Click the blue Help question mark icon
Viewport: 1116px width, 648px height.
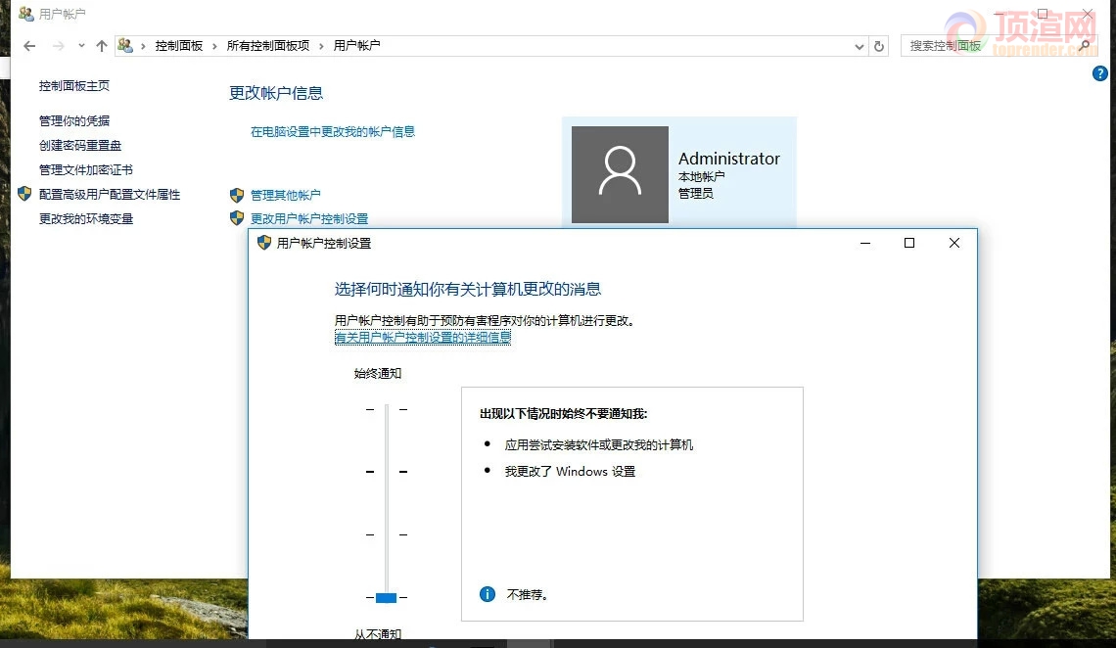click(x=1099, y=73)
